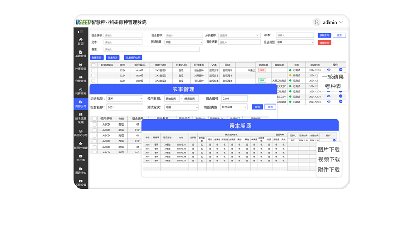Open 基础管理 in the sidebar
410x228 pixels.
pos(80,54)
